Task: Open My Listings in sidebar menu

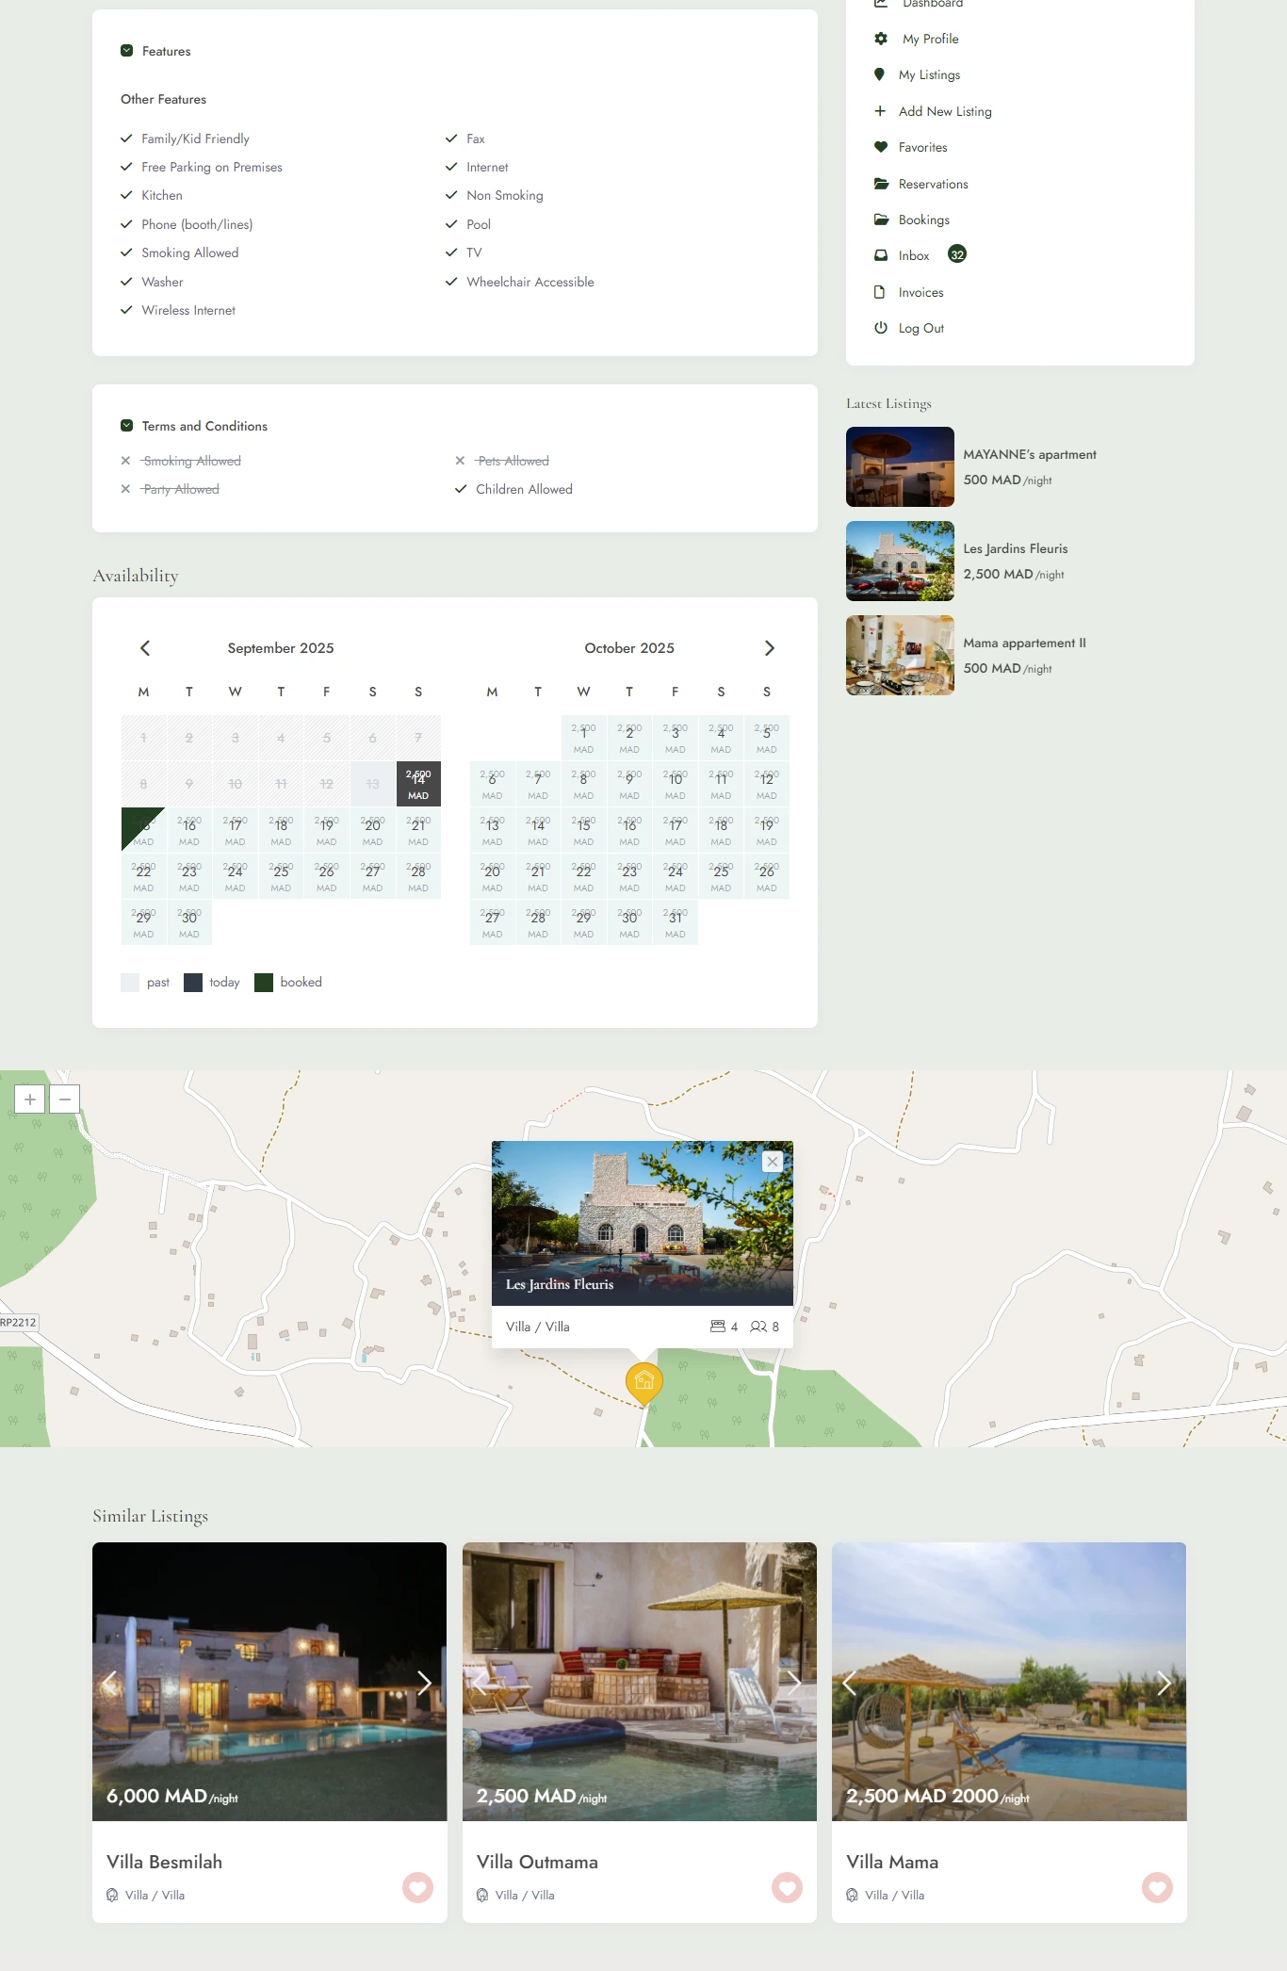Action: tap(929, 75)
